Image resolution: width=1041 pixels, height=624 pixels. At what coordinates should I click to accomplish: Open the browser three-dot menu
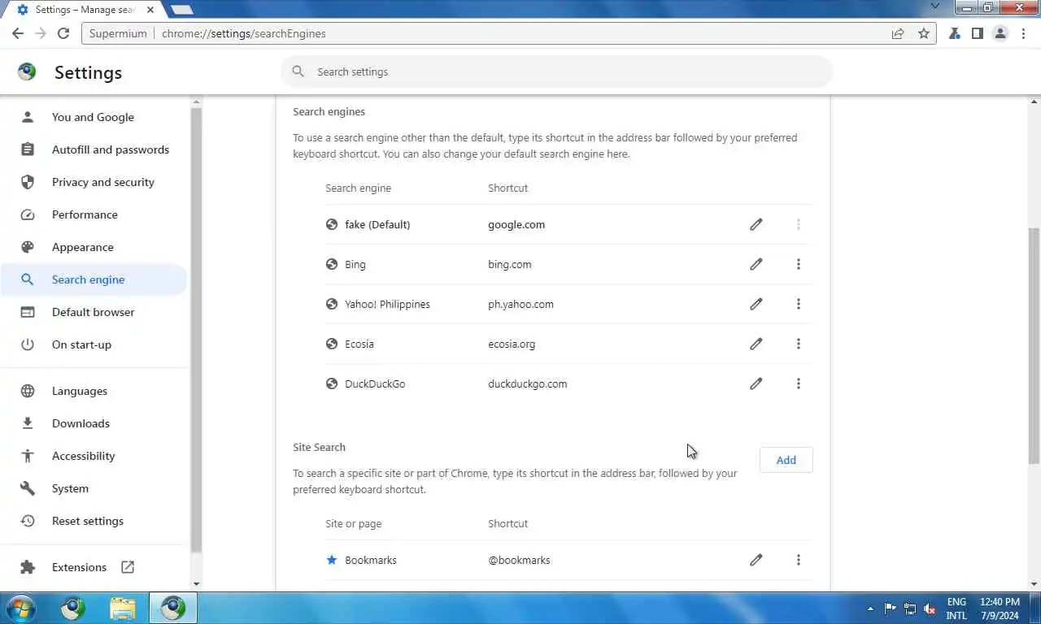coord(1023,33)
